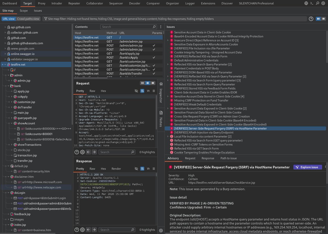Switch to the Scope sub-tab

coord(24,11)
